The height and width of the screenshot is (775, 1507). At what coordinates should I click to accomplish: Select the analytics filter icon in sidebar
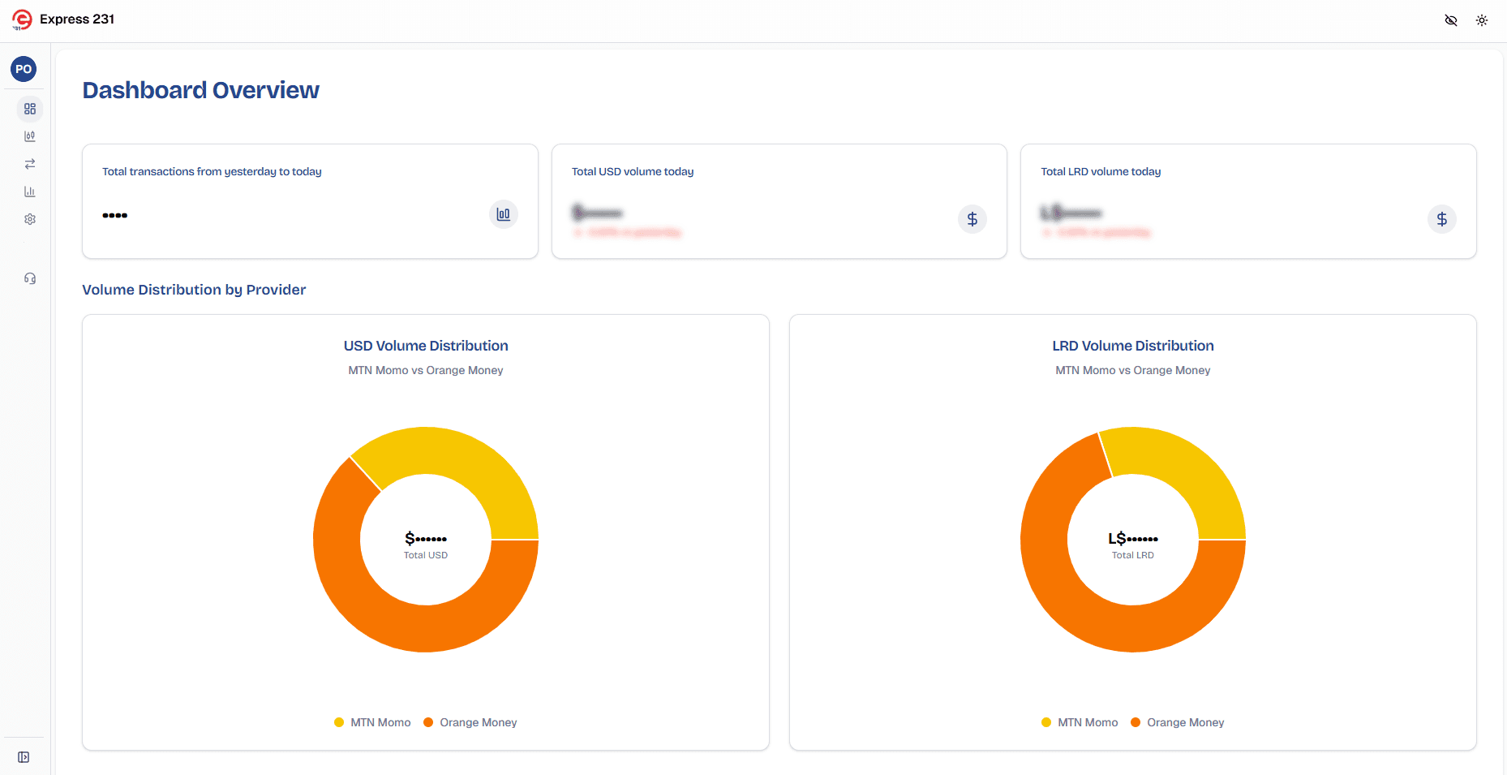pos(29,136)
